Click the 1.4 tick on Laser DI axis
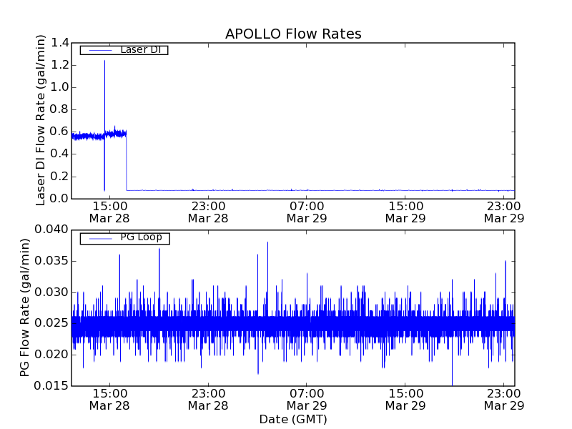This screenshot has width=572, height=429. point(60,43)
